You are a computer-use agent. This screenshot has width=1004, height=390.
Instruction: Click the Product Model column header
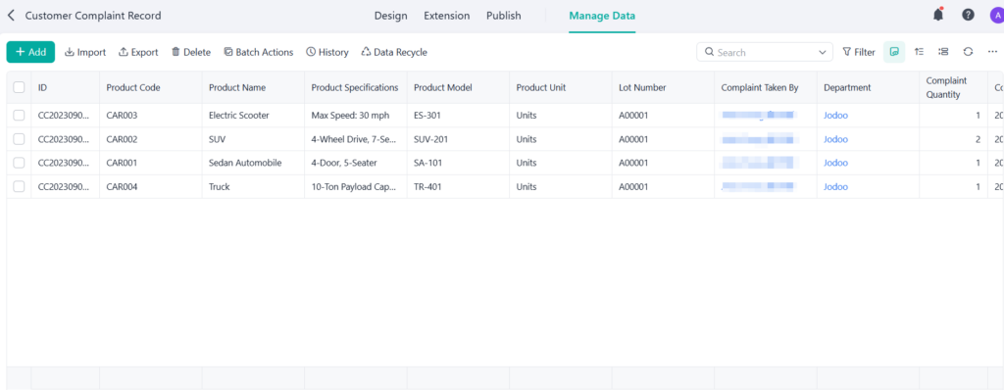coord(458,88)
